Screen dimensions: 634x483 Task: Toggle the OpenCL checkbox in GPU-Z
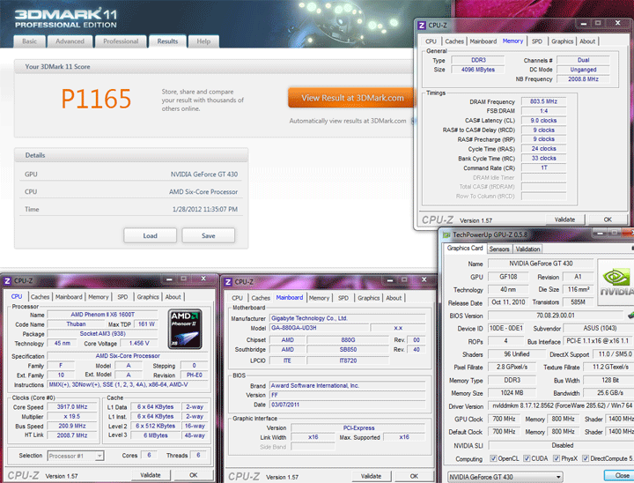[493, 458]
